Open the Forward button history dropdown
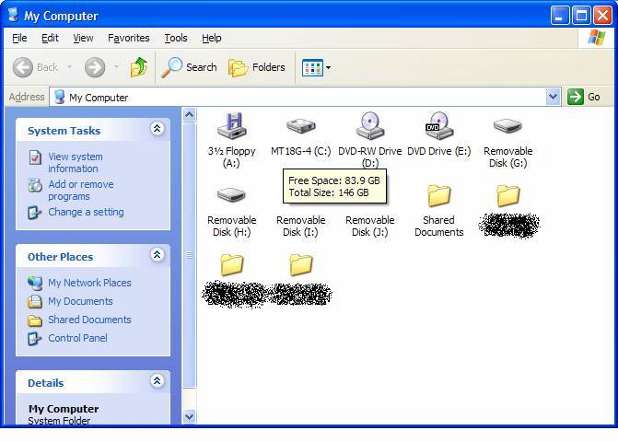 click(x=116, y=67)
